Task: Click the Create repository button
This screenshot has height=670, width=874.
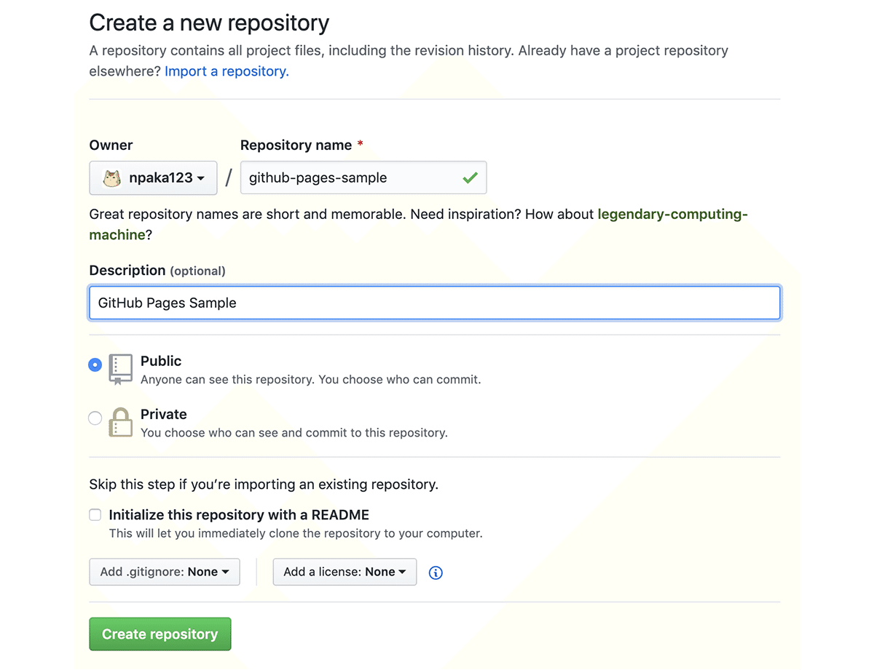Action: pos(160,634)
